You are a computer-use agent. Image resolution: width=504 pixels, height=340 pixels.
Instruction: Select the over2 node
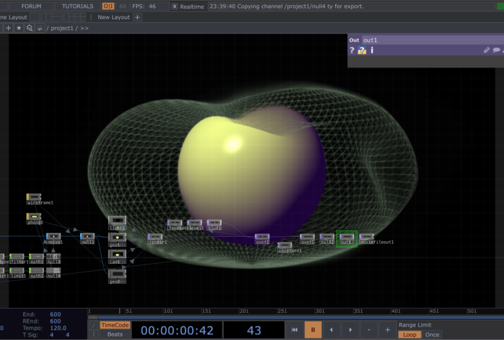(262, 237)
